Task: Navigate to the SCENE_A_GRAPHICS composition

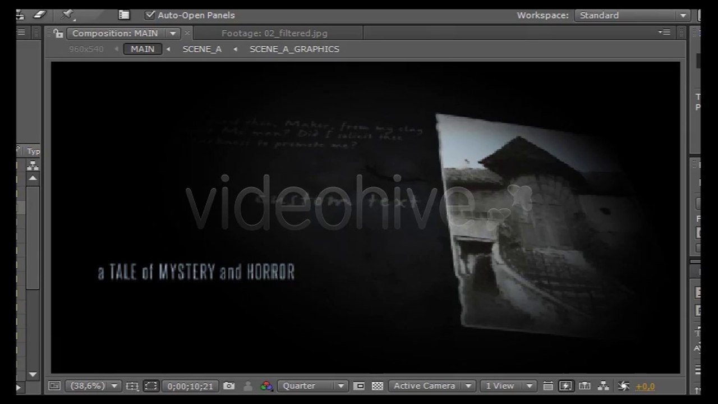Action: (294, 49)
